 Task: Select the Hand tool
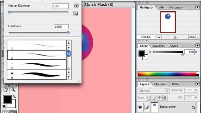pyautogui.click(x=5, y=90)
